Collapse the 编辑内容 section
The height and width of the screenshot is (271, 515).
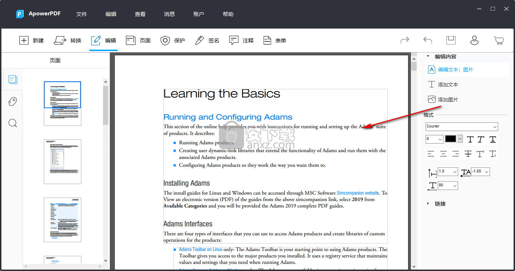point(428,56)
